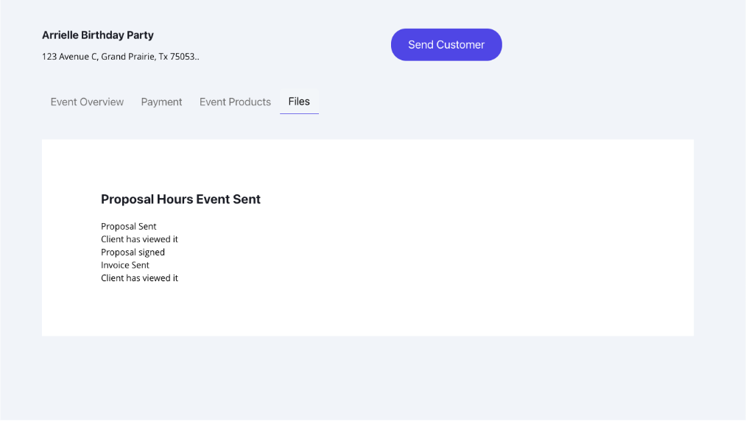The height and width of the screenshot is (424, 746).
Task: Click the truncation dots ending the address
Action: (197, 57)
